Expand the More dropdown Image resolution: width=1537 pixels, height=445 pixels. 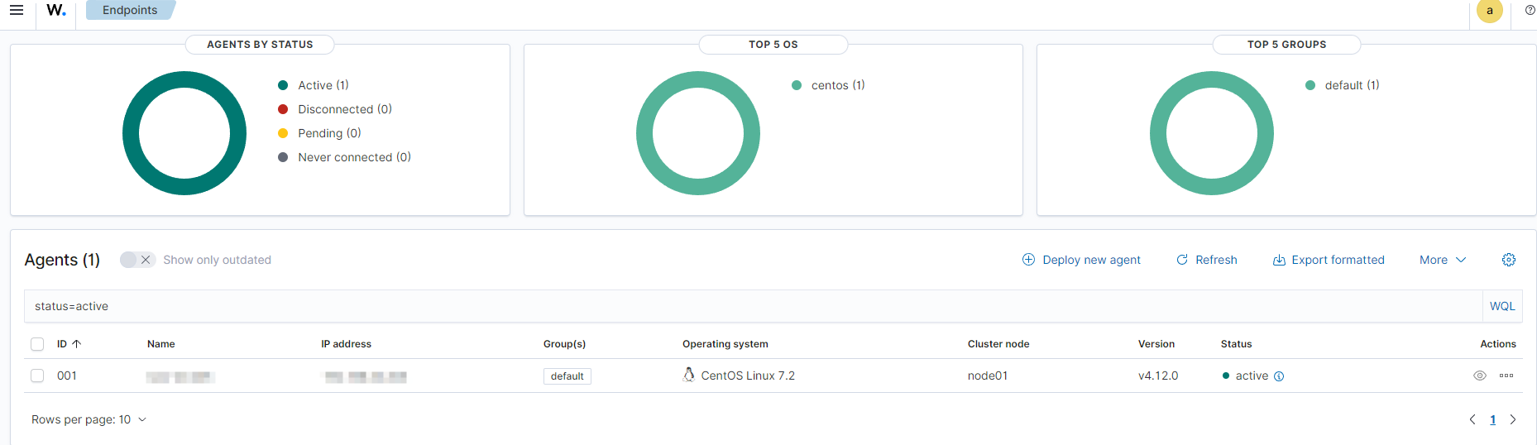[1443, 260]
